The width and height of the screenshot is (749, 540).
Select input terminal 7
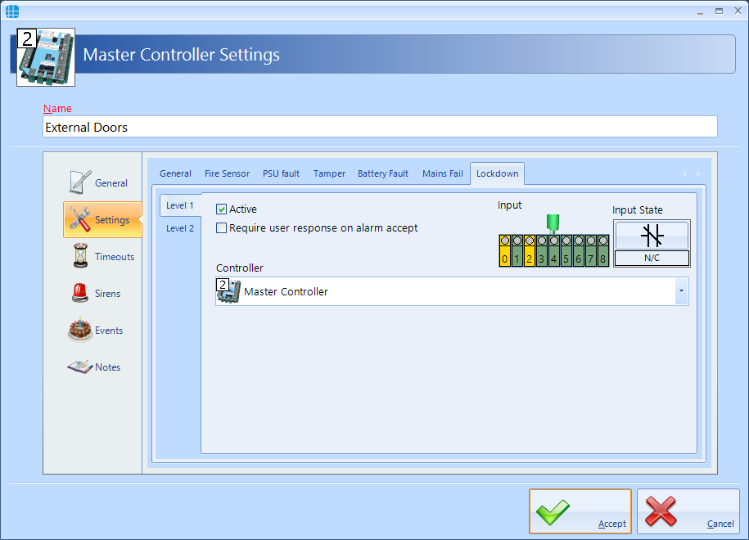[x=591, y=250]
